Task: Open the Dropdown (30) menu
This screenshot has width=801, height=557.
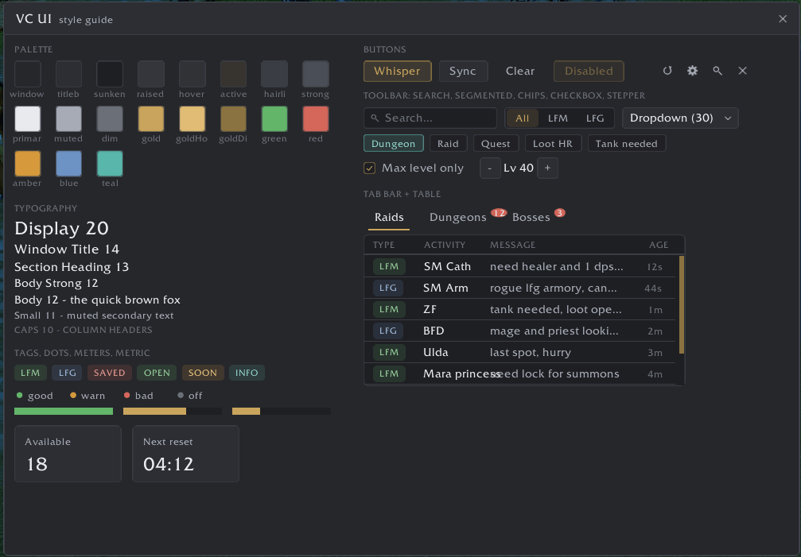Action: pos(680,118)
